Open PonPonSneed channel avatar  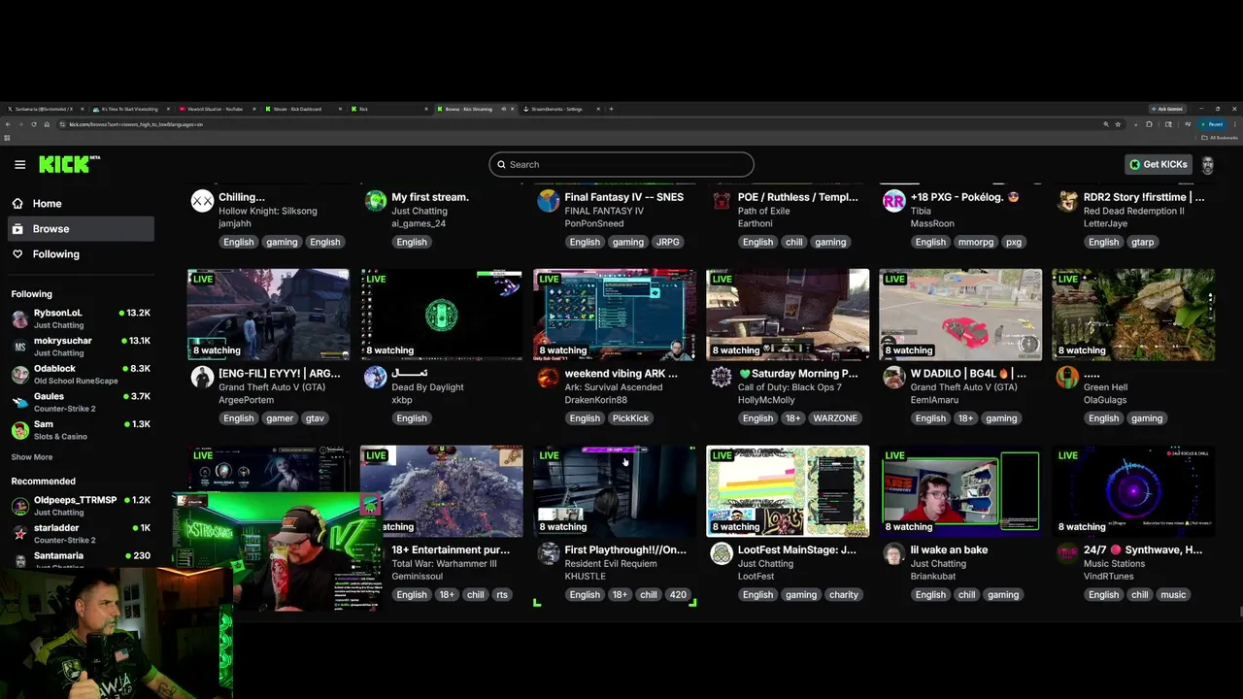(548, 201)
